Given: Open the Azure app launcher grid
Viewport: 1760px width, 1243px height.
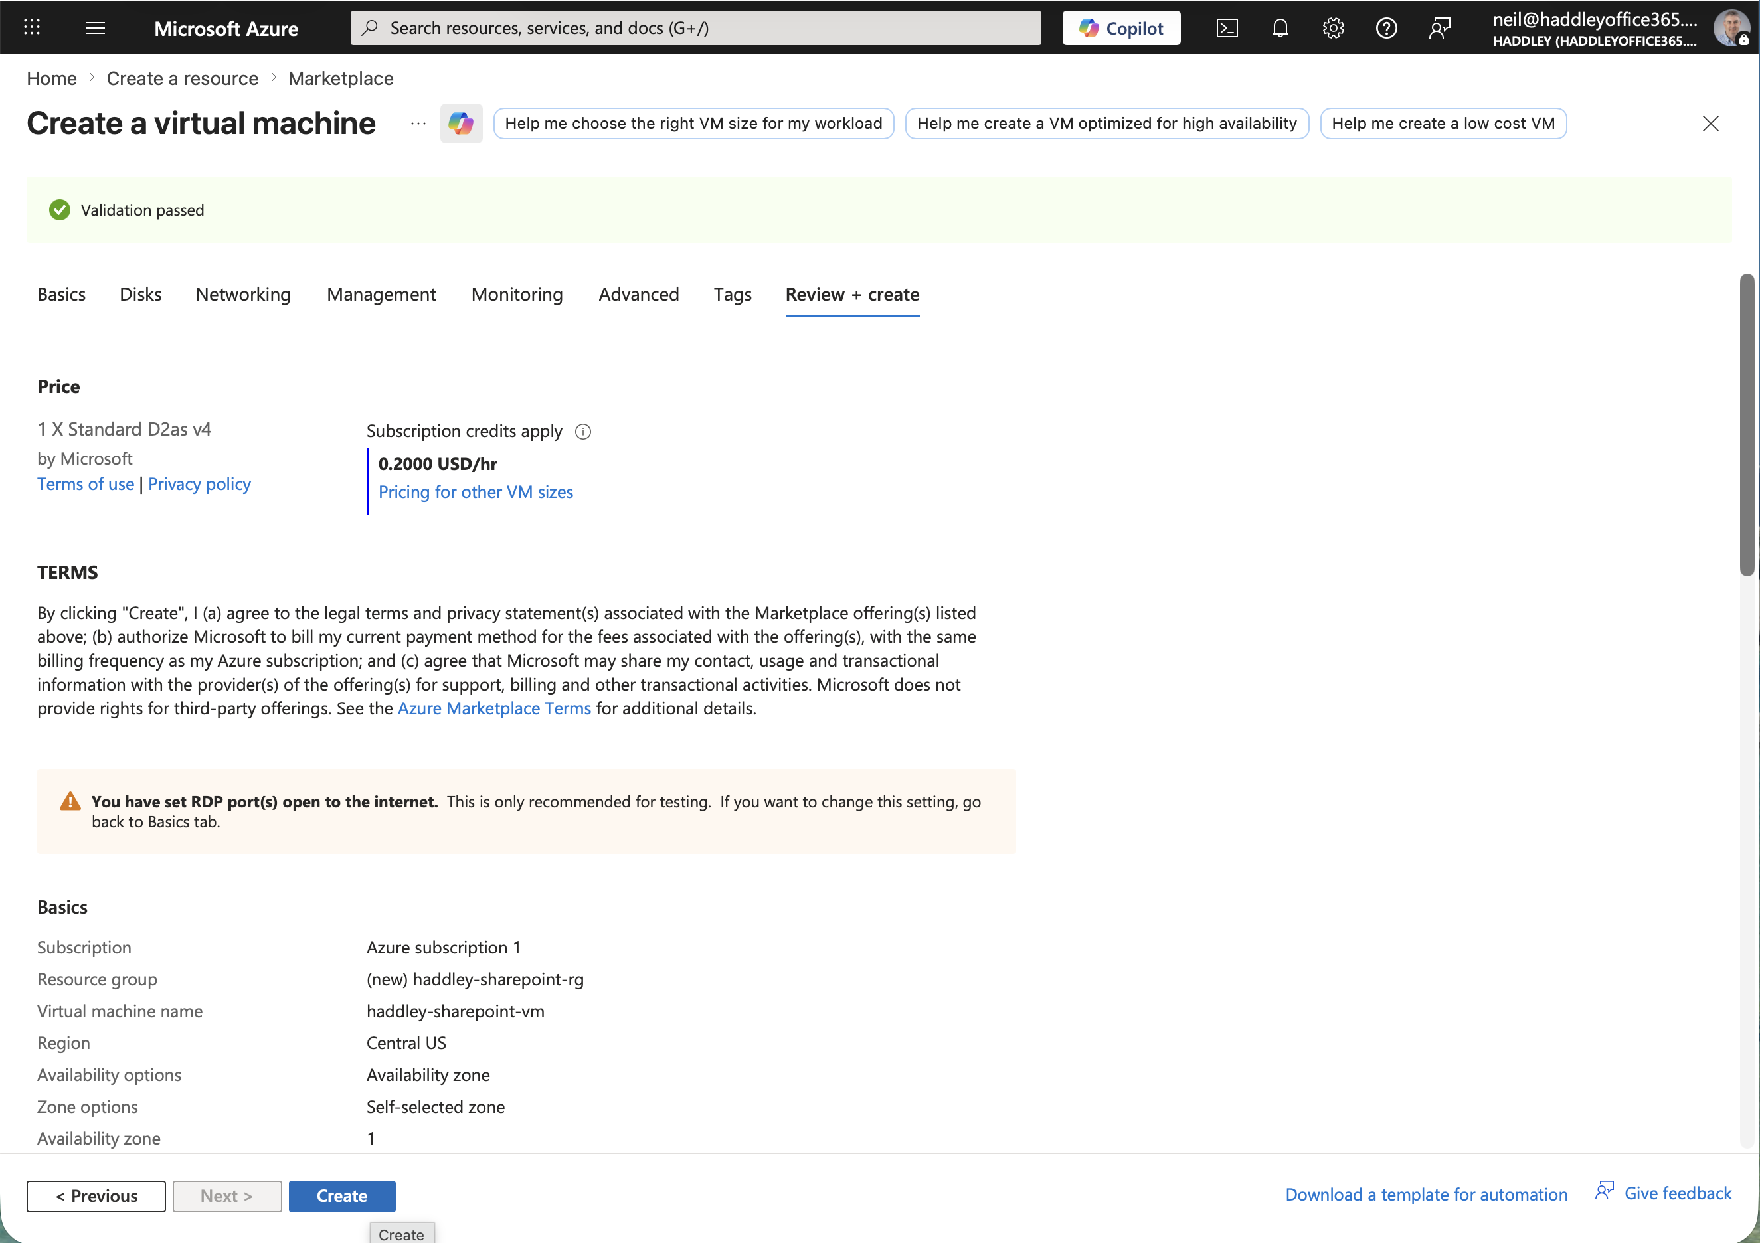Looking at the screenshot, I should pyautogui.click(x=31, y=28).
